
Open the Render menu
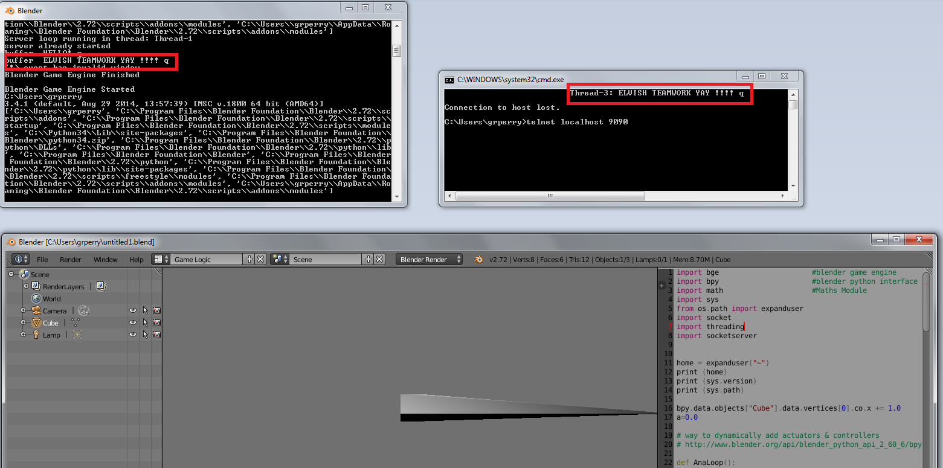(x=70, y=260)
